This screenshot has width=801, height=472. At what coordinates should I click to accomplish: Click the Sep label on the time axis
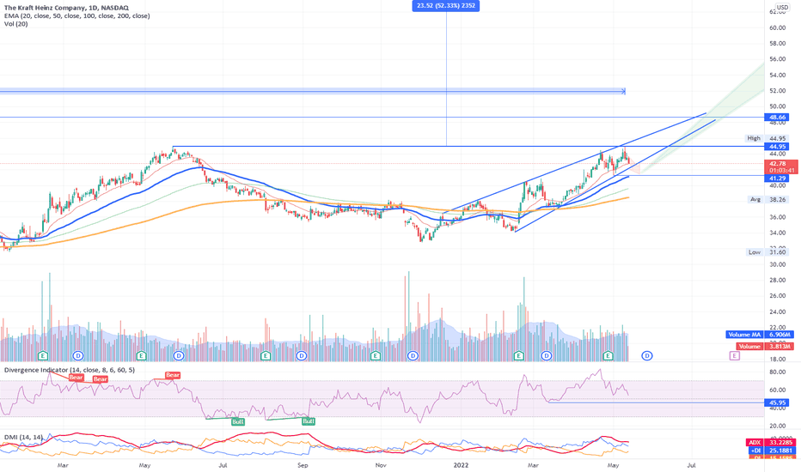coord(303,465)
